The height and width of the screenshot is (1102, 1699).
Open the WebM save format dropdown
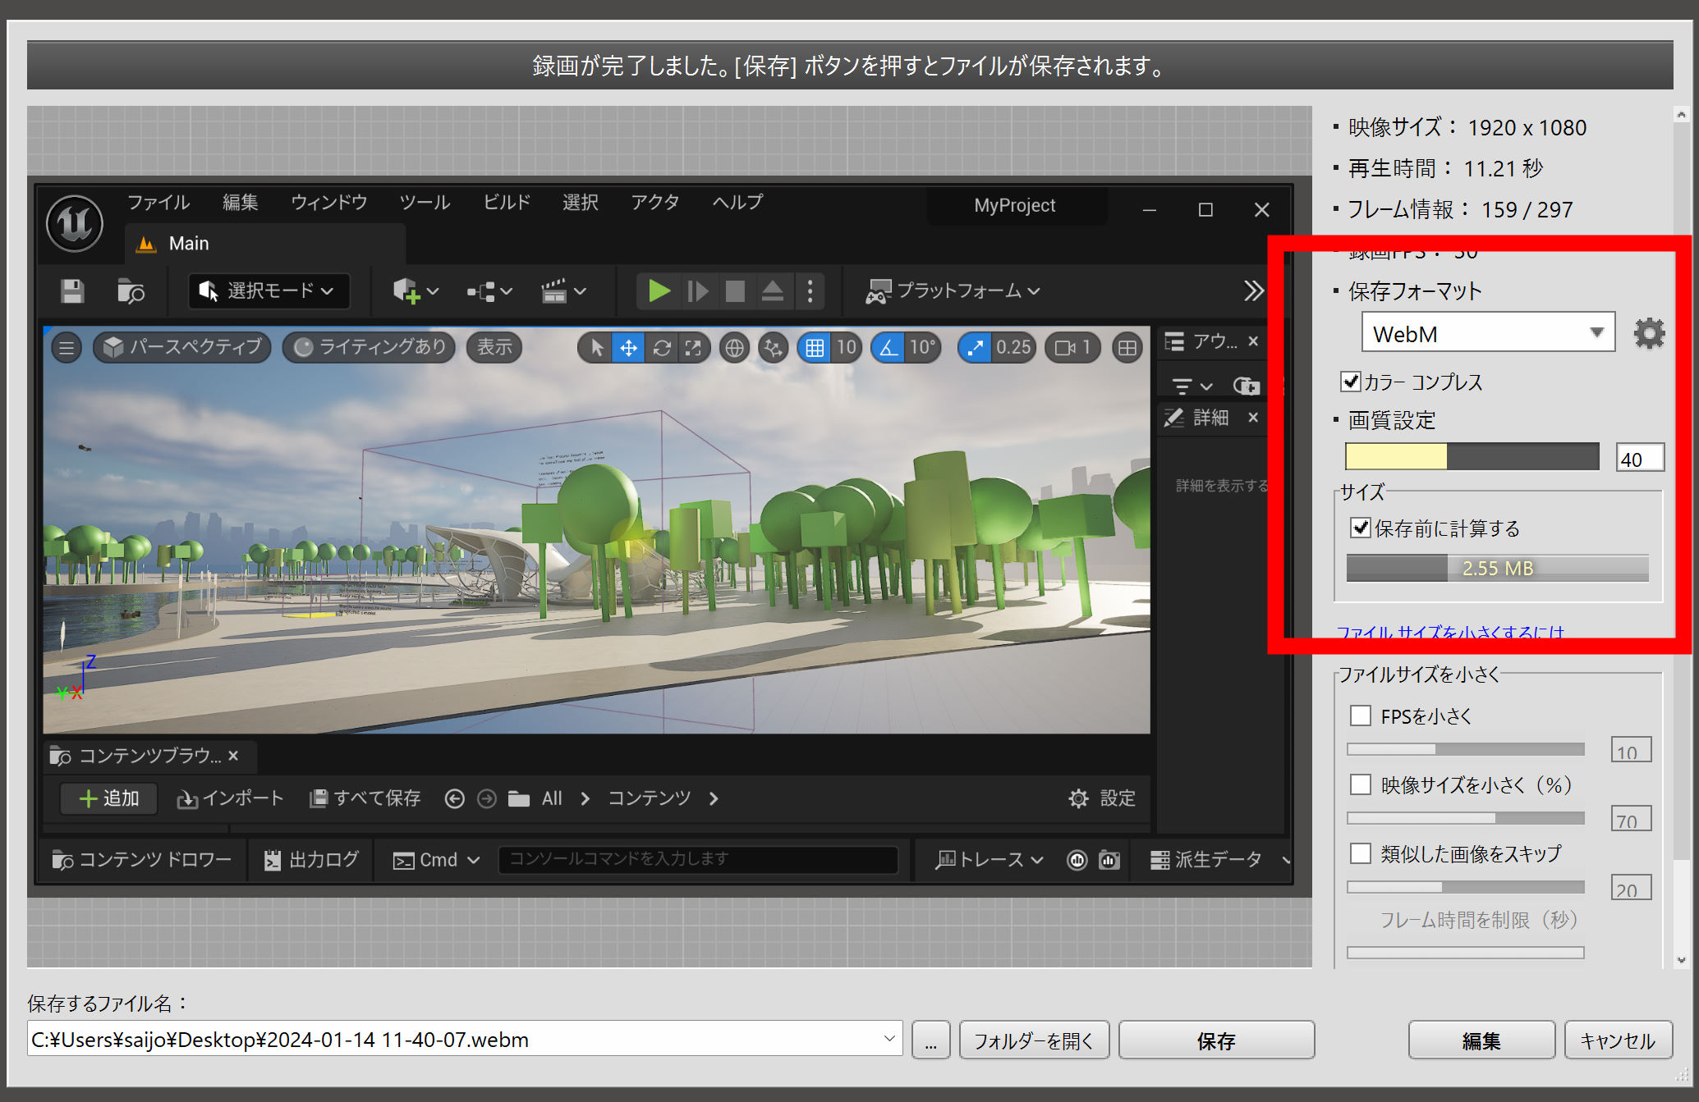(x=1487, y=333)
